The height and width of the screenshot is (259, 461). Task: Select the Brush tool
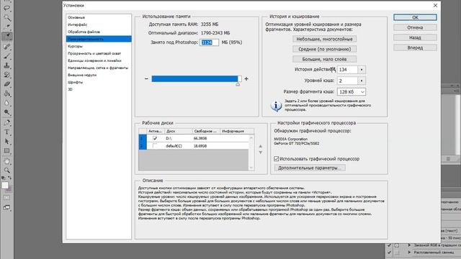(6, 56)
